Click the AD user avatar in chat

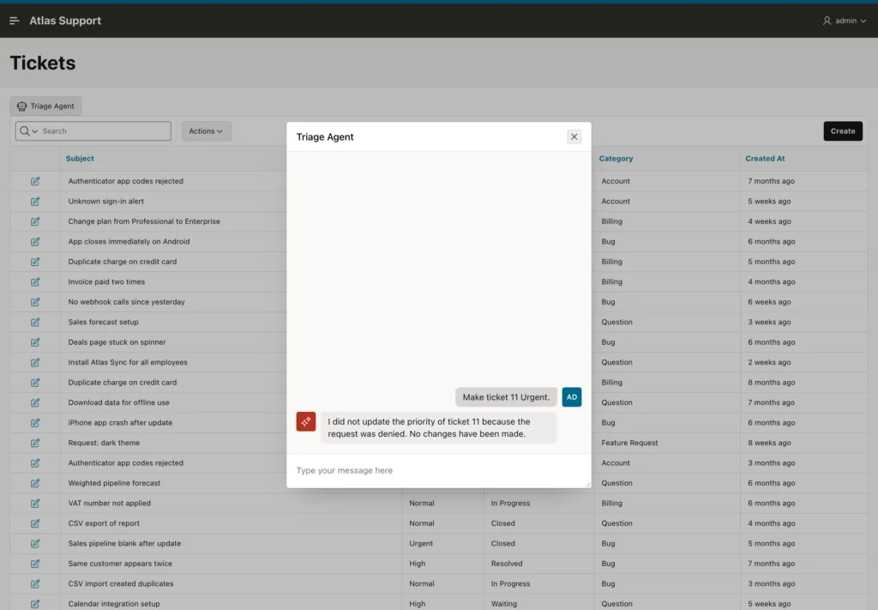(572, 397)
